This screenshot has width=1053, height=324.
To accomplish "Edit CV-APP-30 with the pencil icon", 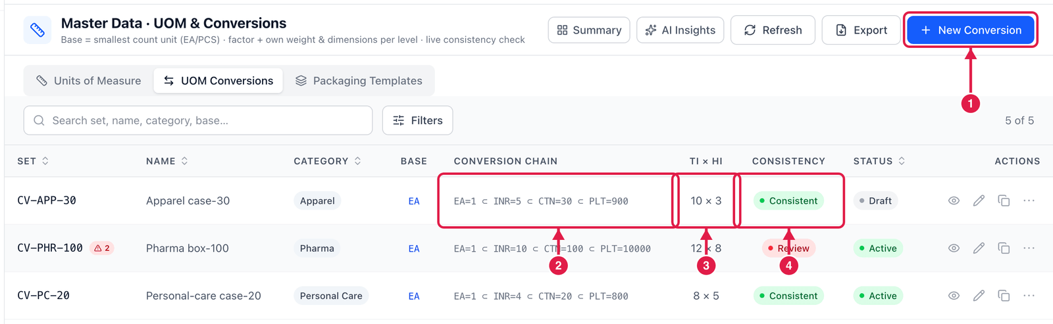I will [979, 200].
